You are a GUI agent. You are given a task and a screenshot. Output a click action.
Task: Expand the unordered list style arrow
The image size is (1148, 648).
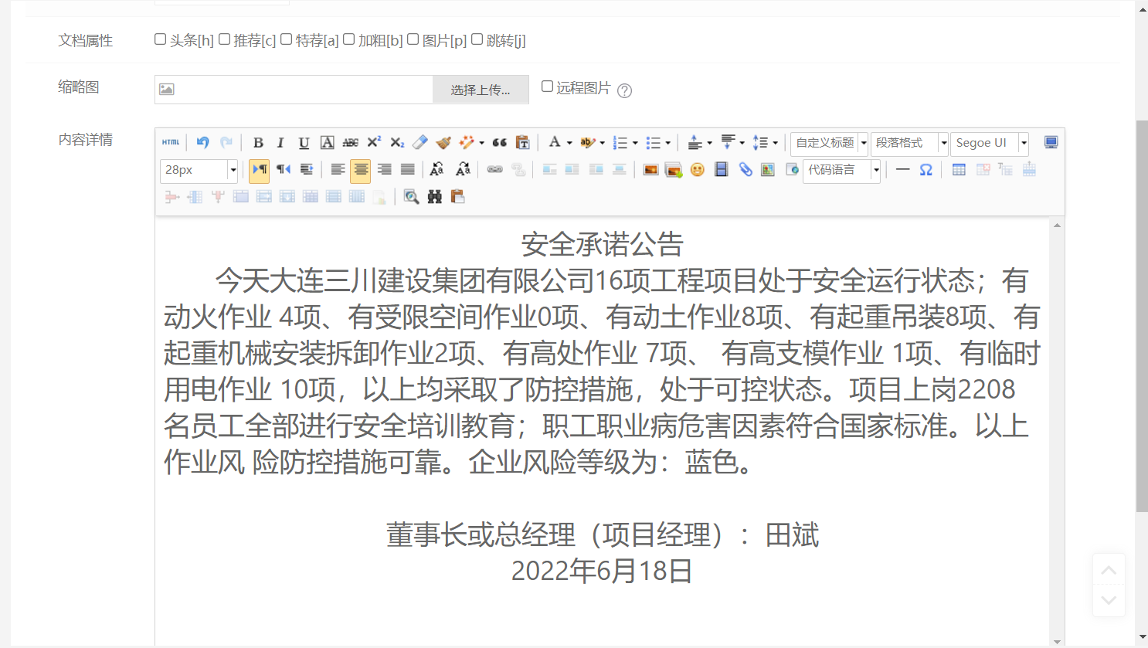coord(668,143)
